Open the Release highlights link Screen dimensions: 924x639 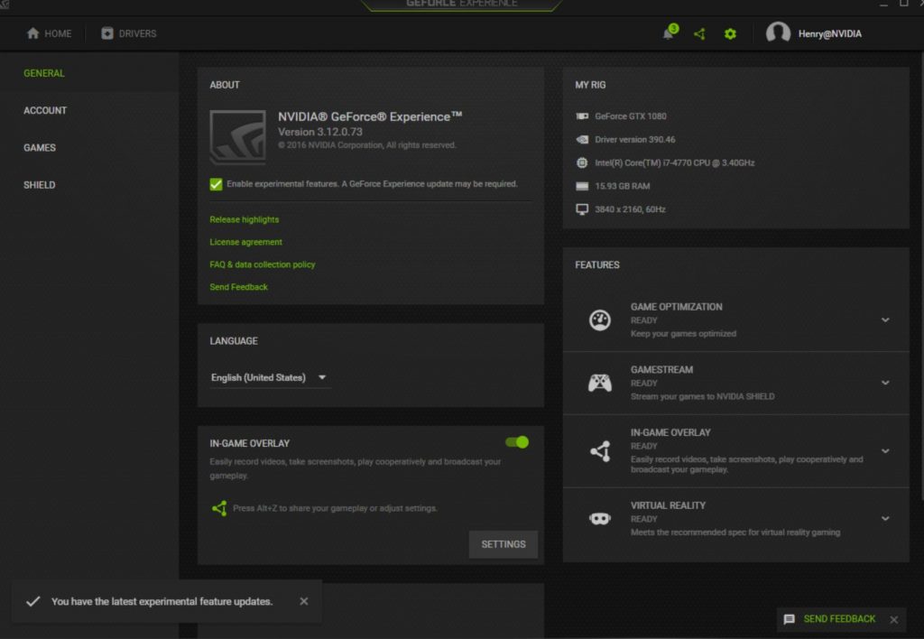coord(244,219)
